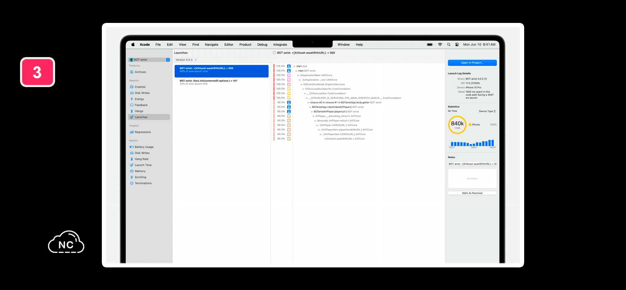This screenshot has height=290, width=626.
Task: Click the Hangs hourglass icon
Action: (x=132, y=111)
